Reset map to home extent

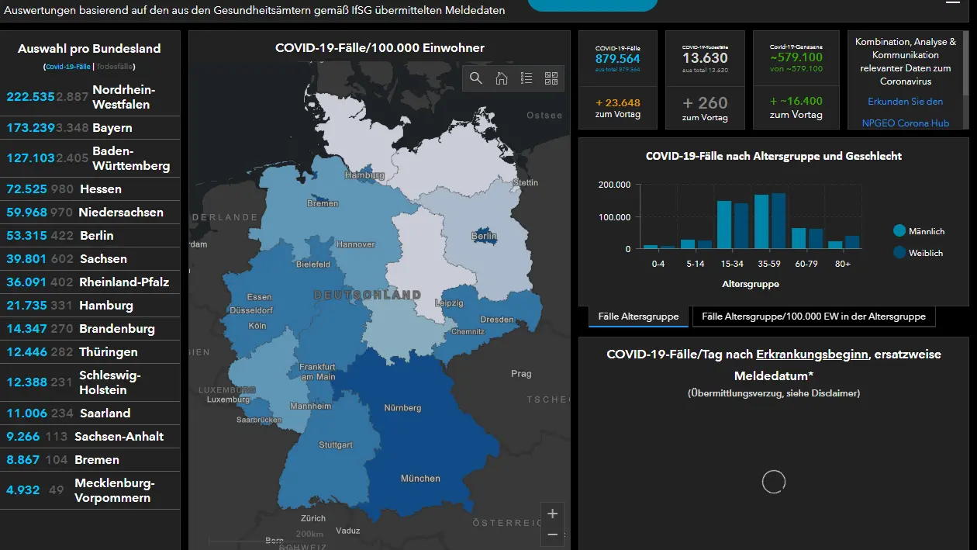(502, 78)
